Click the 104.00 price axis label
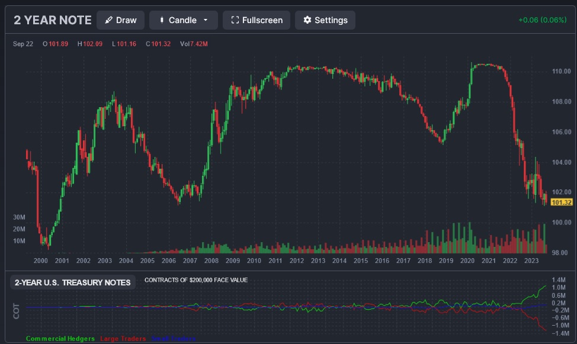Viewport: 577px width, 344px height. [x=562, y=162]
